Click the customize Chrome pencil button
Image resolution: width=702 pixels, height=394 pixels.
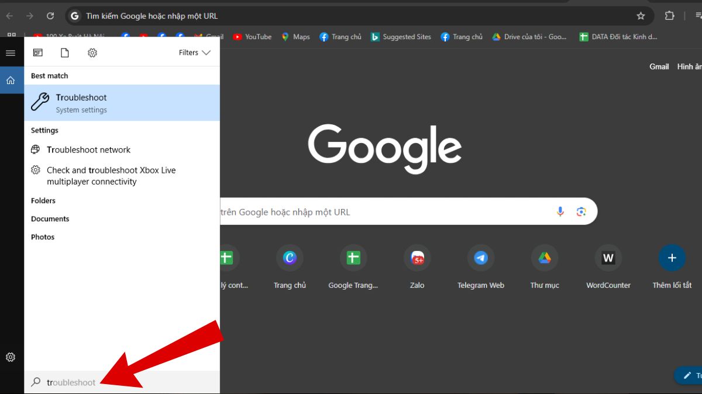click(x=688, y=375)
